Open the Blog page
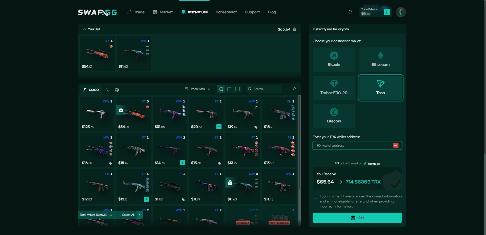Image resolution: width=486 pixels, height=235 pixels. coord(272,12)
